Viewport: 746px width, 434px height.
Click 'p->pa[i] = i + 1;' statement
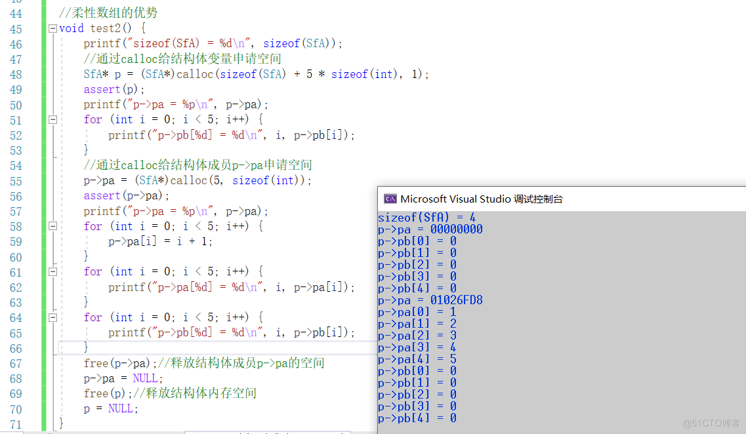[x=160, y=241]
